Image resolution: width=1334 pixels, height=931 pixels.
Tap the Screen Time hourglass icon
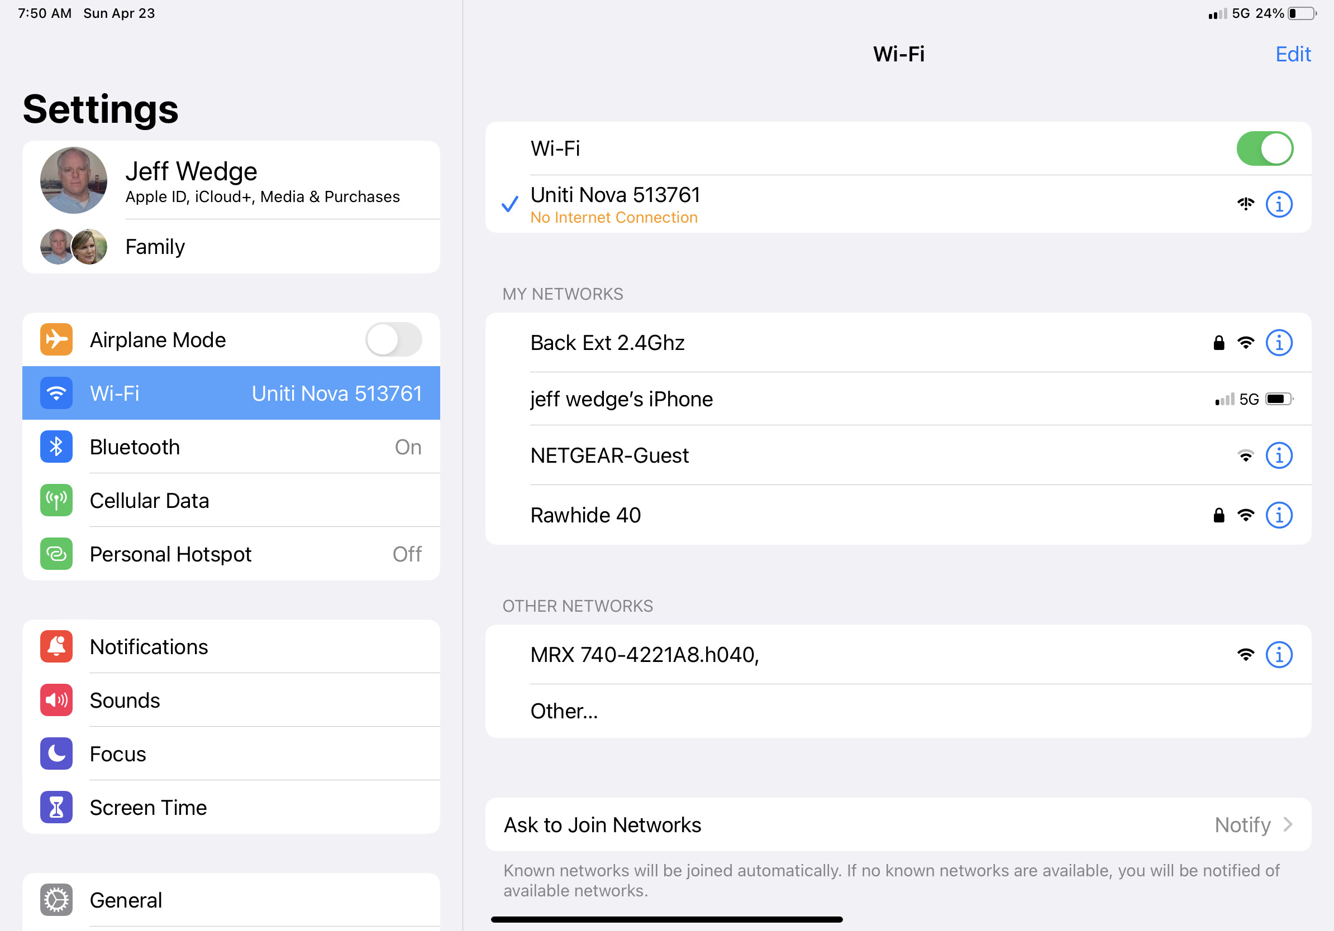pos(56,808)
